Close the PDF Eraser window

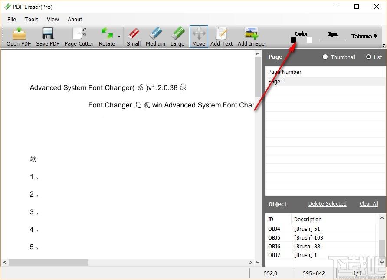[377, 7]
